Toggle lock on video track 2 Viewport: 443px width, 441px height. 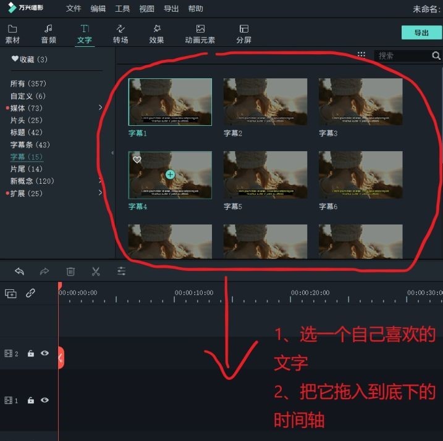click(30, 353)
